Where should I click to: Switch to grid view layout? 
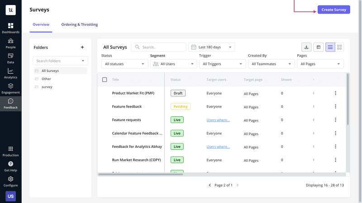click(340, 47)
